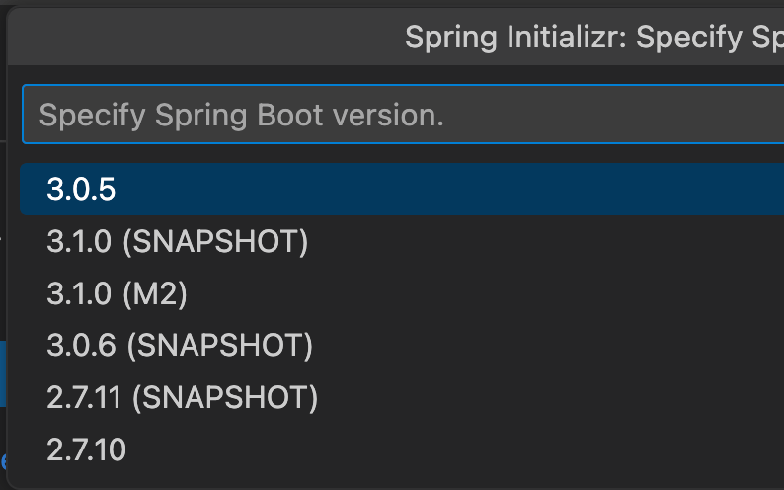This screenshot has width=784, height=490.
Task: Click the quick pick placeholder text
Action: click(242, 116)
